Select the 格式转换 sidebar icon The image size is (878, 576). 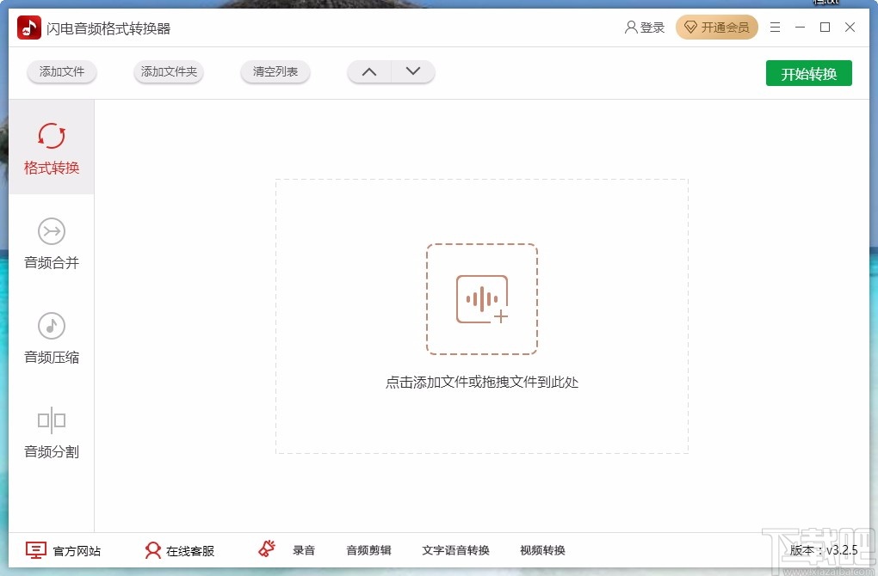click(52, 136)
